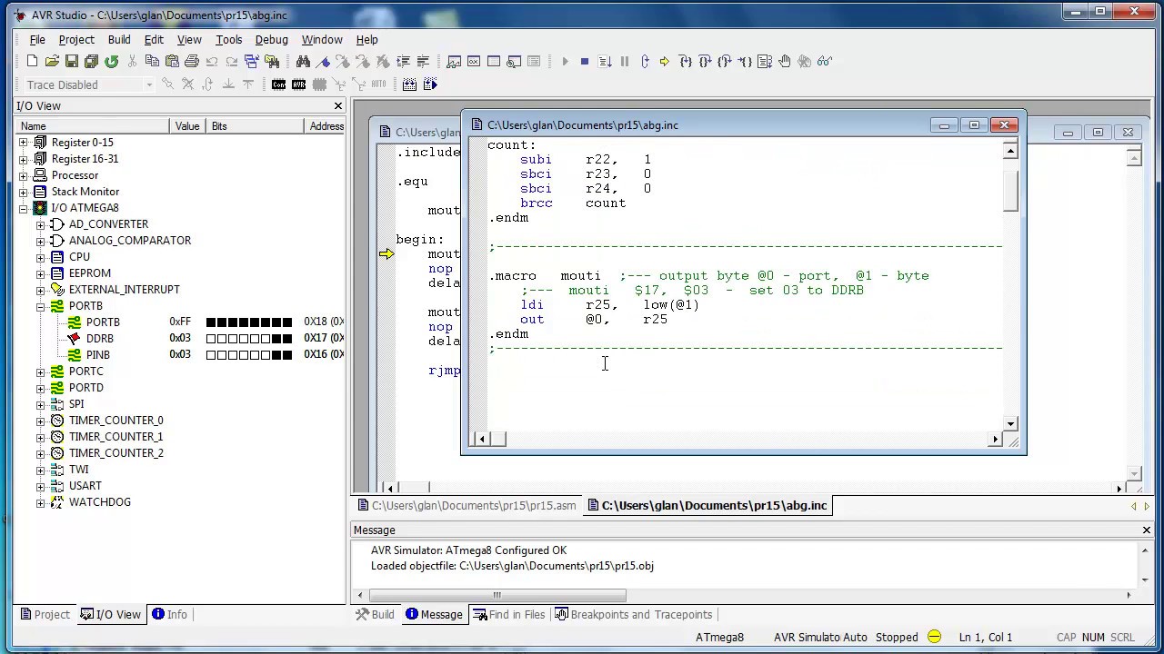The image size is (1164, 654).
Task: Toggle PINB bit 1 square
Action: click(x=276, y=355)
